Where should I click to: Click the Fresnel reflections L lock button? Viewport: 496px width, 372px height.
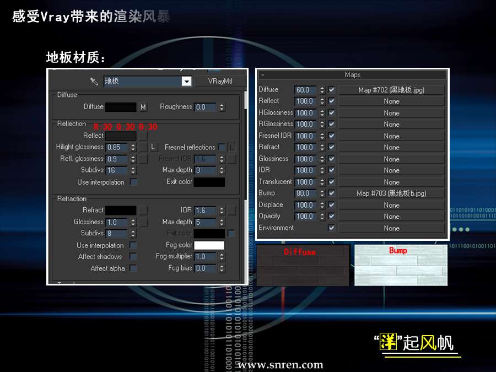click(232, 147)
